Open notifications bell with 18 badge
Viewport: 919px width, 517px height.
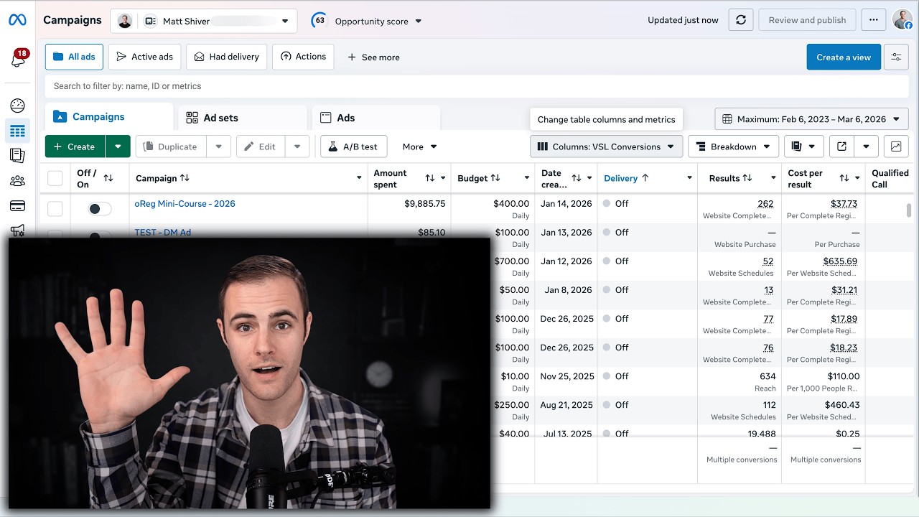pos(18,60)
